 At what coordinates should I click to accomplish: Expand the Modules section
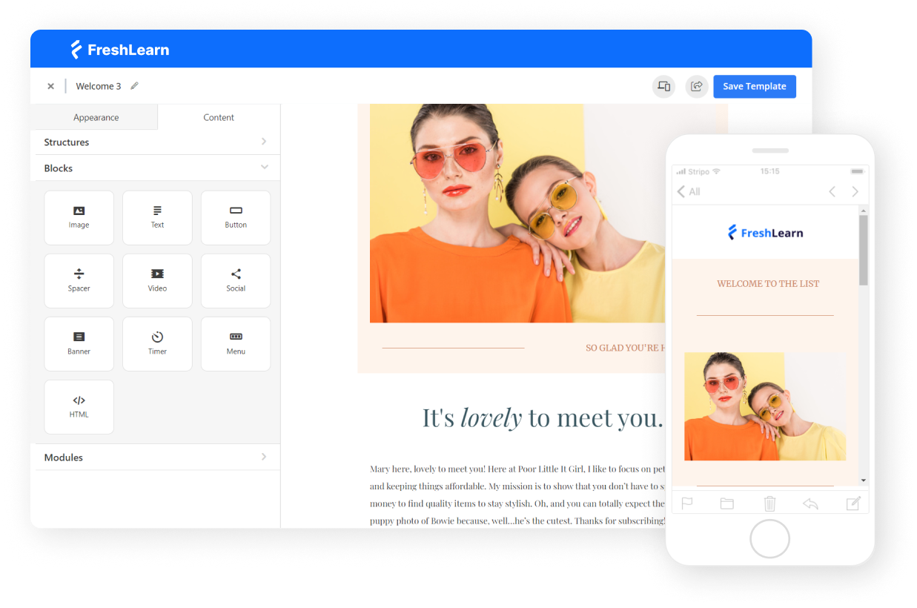156,457
